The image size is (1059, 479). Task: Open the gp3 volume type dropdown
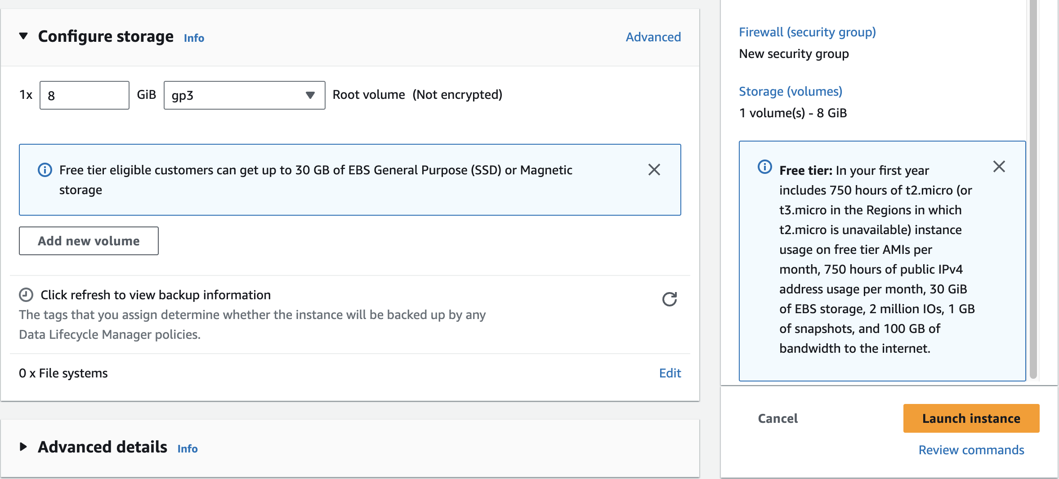(244, 95)
